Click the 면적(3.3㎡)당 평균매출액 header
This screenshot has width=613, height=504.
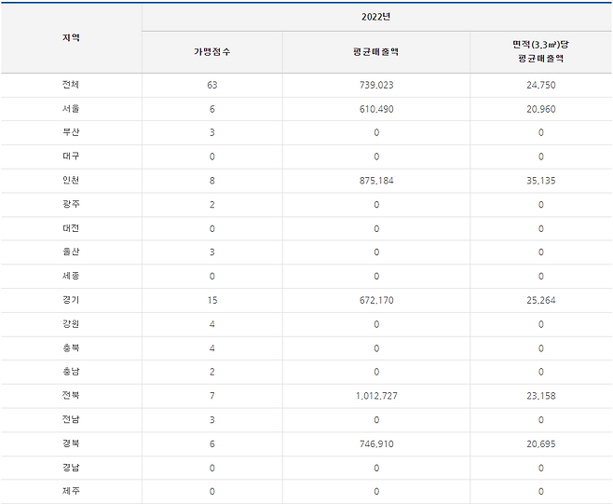540,51
